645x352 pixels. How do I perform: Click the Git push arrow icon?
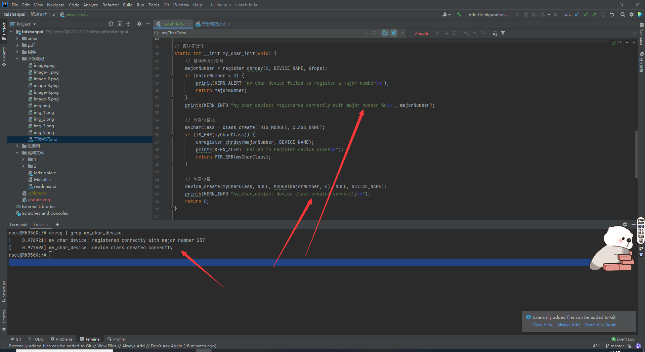(x=594, y=14)
